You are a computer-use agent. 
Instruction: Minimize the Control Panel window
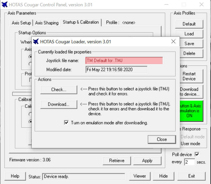point(167,5)
